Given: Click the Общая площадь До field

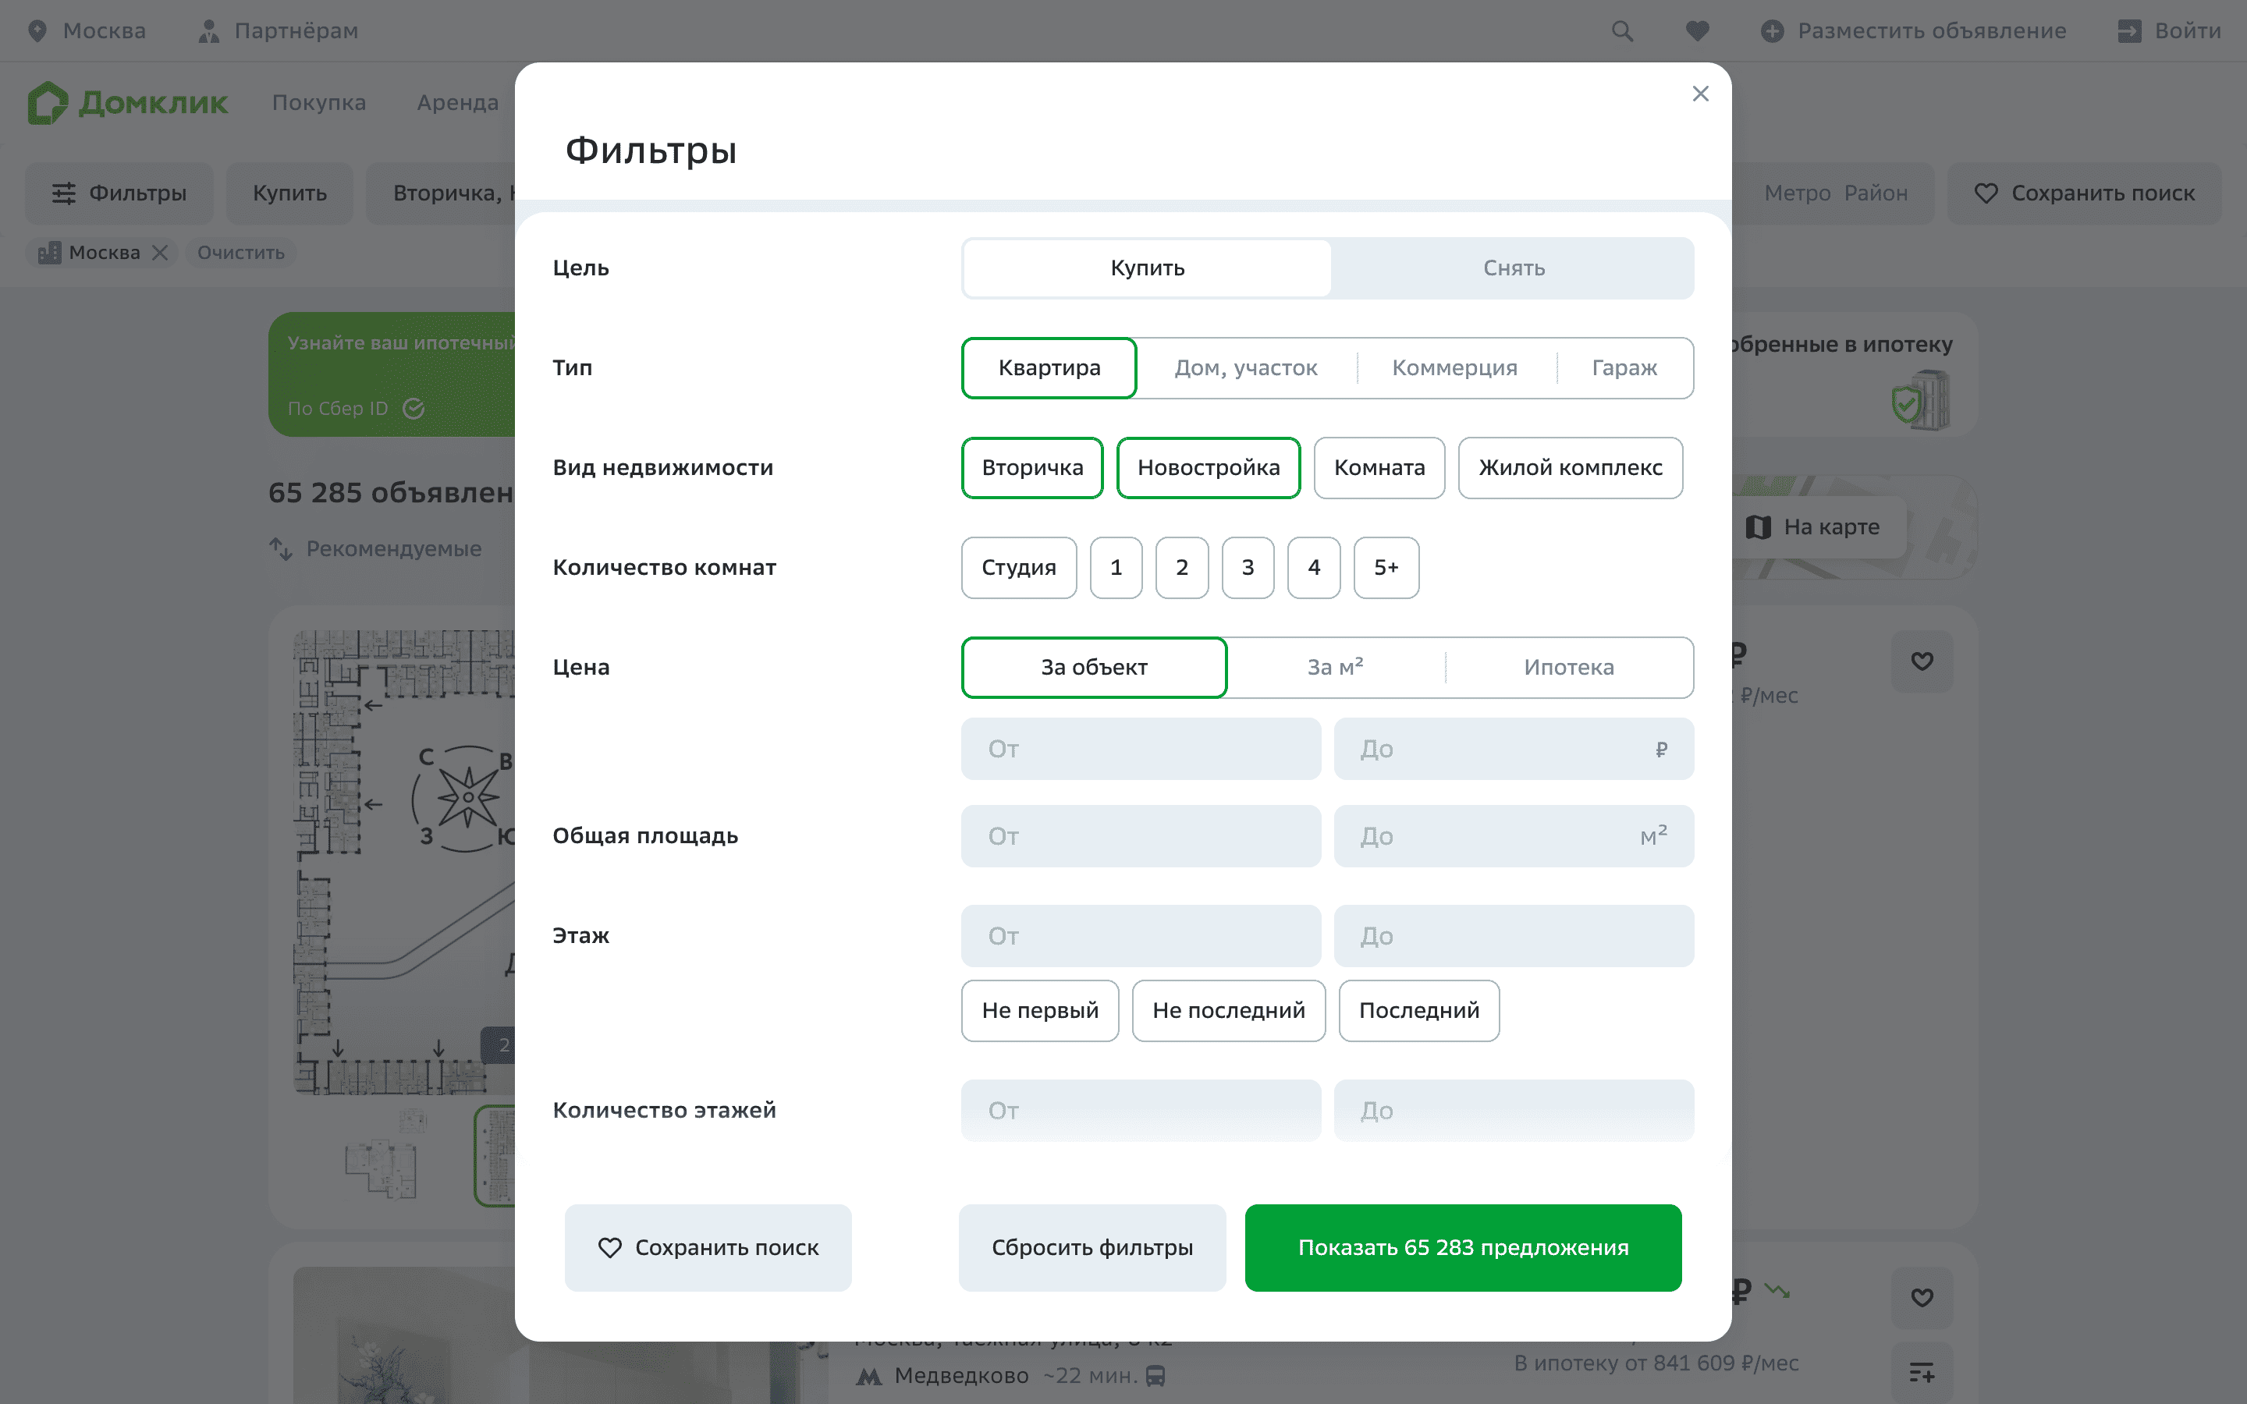Looking at the screenshot, I should click(x=1514, y=835).
